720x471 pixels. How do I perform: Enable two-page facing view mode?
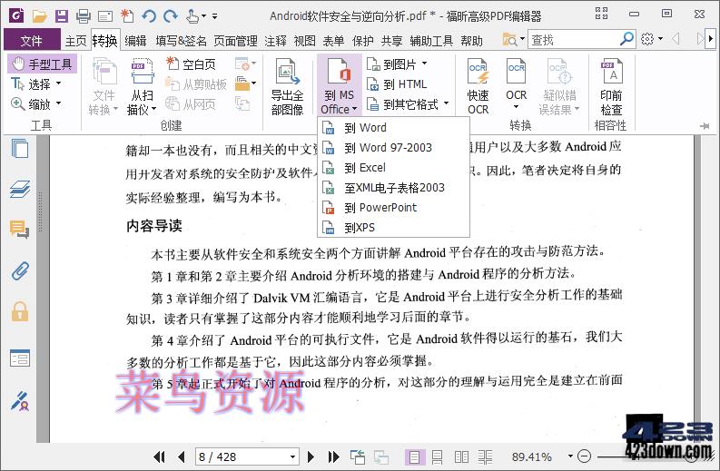tap(461, 457)
